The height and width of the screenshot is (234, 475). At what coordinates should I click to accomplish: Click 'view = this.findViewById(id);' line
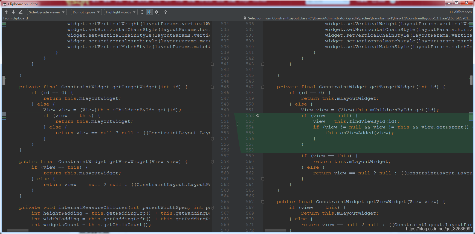tap(357, 121)
